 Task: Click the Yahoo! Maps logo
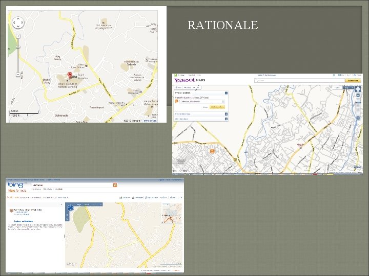click(190, 80)
